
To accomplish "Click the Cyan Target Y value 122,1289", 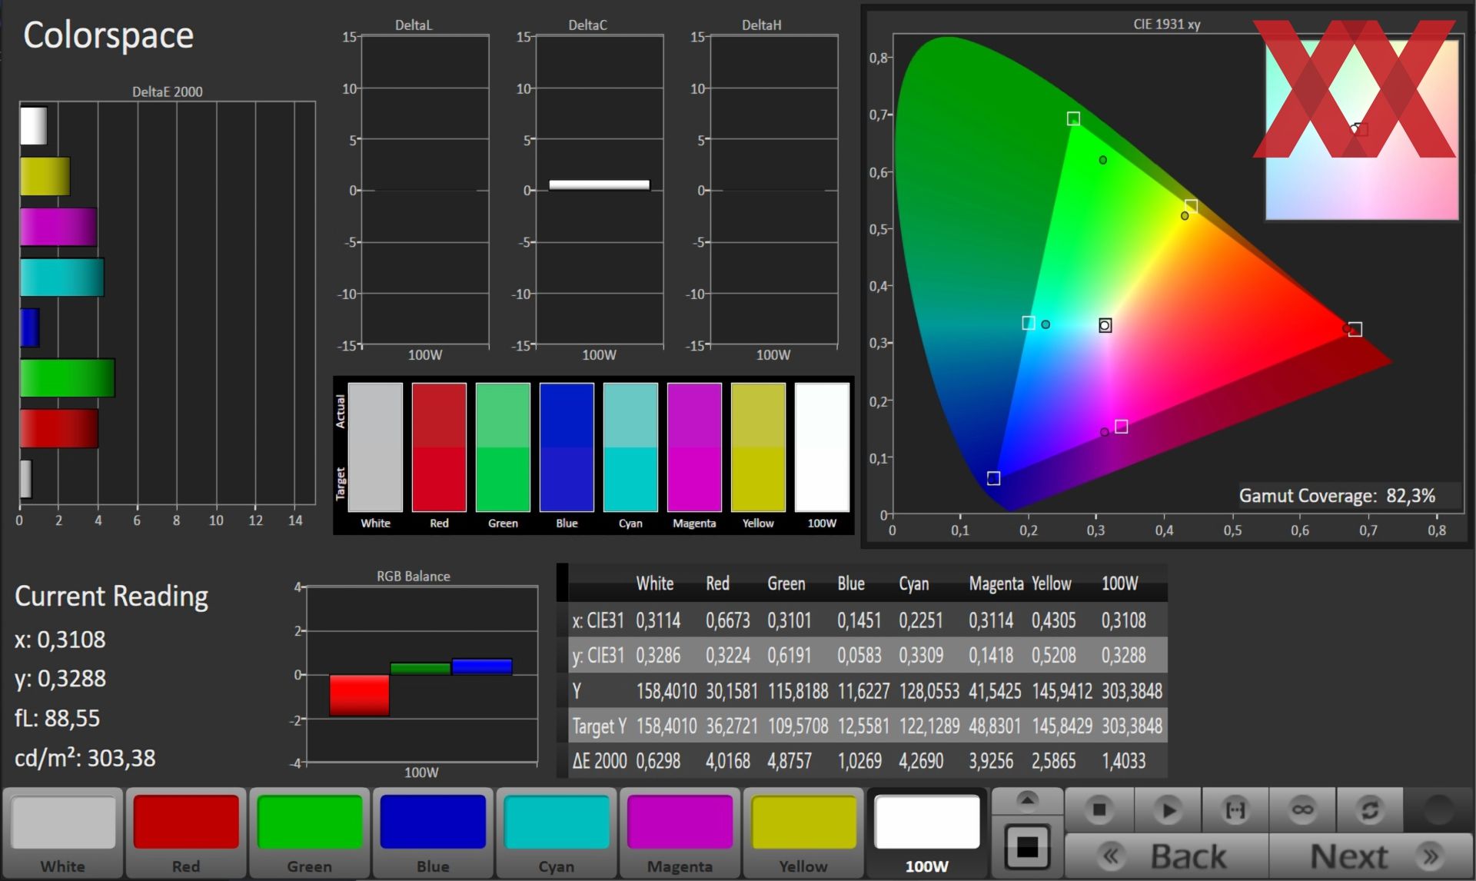I will click(929, 726).
